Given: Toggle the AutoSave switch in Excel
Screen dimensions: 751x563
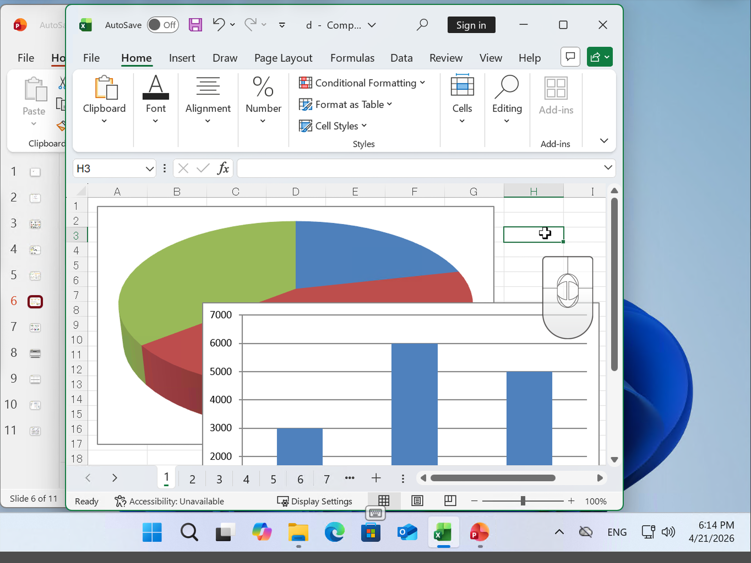Looking at the screenshot, I should pyautogui.click(x=163, y=25).
